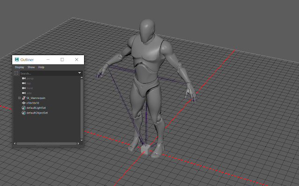Click the x10x10x10 mesh icon

click(24, 103)
